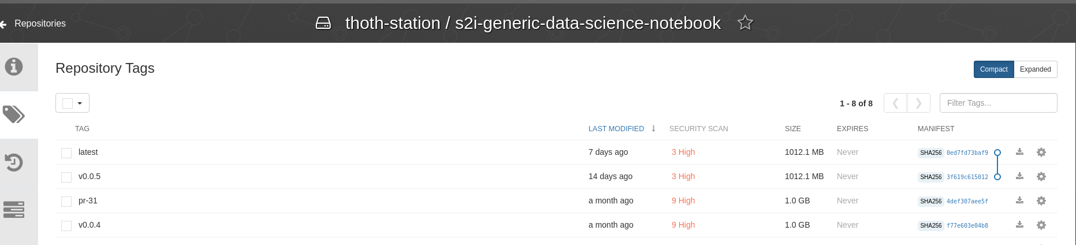Viewport: 1076px width, 245px height.
Task: Open the tag history sidebar icon
Action: [14, 162]
